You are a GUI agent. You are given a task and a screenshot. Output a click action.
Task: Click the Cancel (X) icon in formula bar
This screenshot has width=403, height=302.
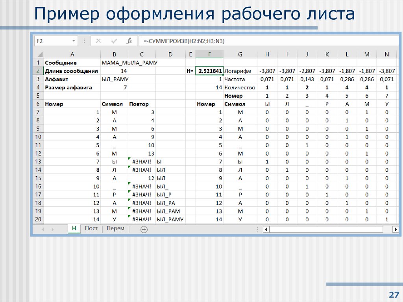pos(98,41)
